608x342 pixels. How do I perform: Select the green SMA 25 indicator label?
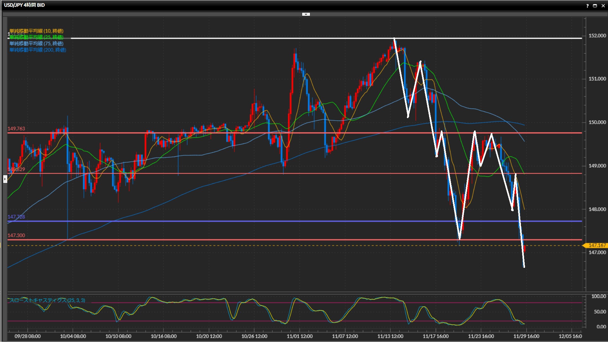click(x=36, y=37)
